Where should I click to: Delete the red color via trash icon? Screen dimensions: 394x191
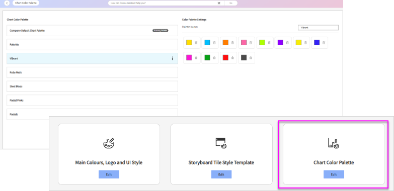pos(232,58)
